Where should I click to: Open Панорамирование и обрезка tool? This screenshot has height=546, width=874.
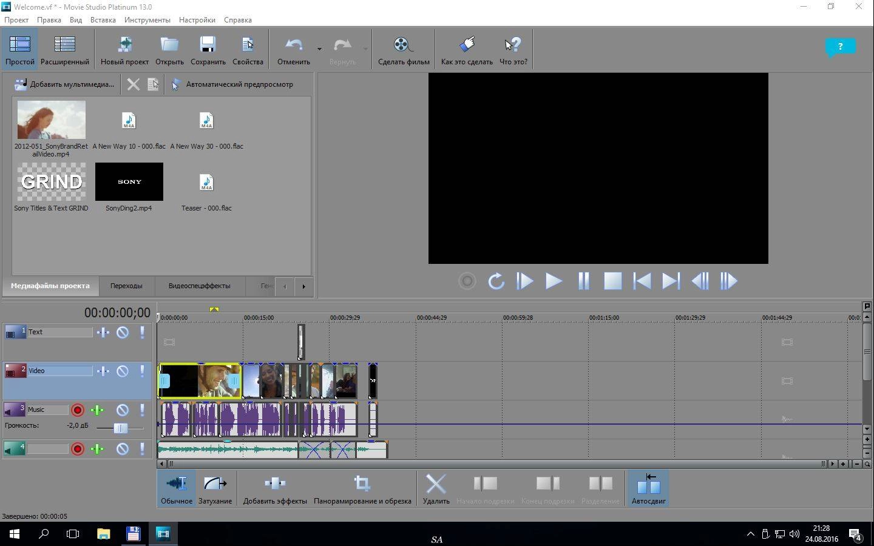[362, 488]
